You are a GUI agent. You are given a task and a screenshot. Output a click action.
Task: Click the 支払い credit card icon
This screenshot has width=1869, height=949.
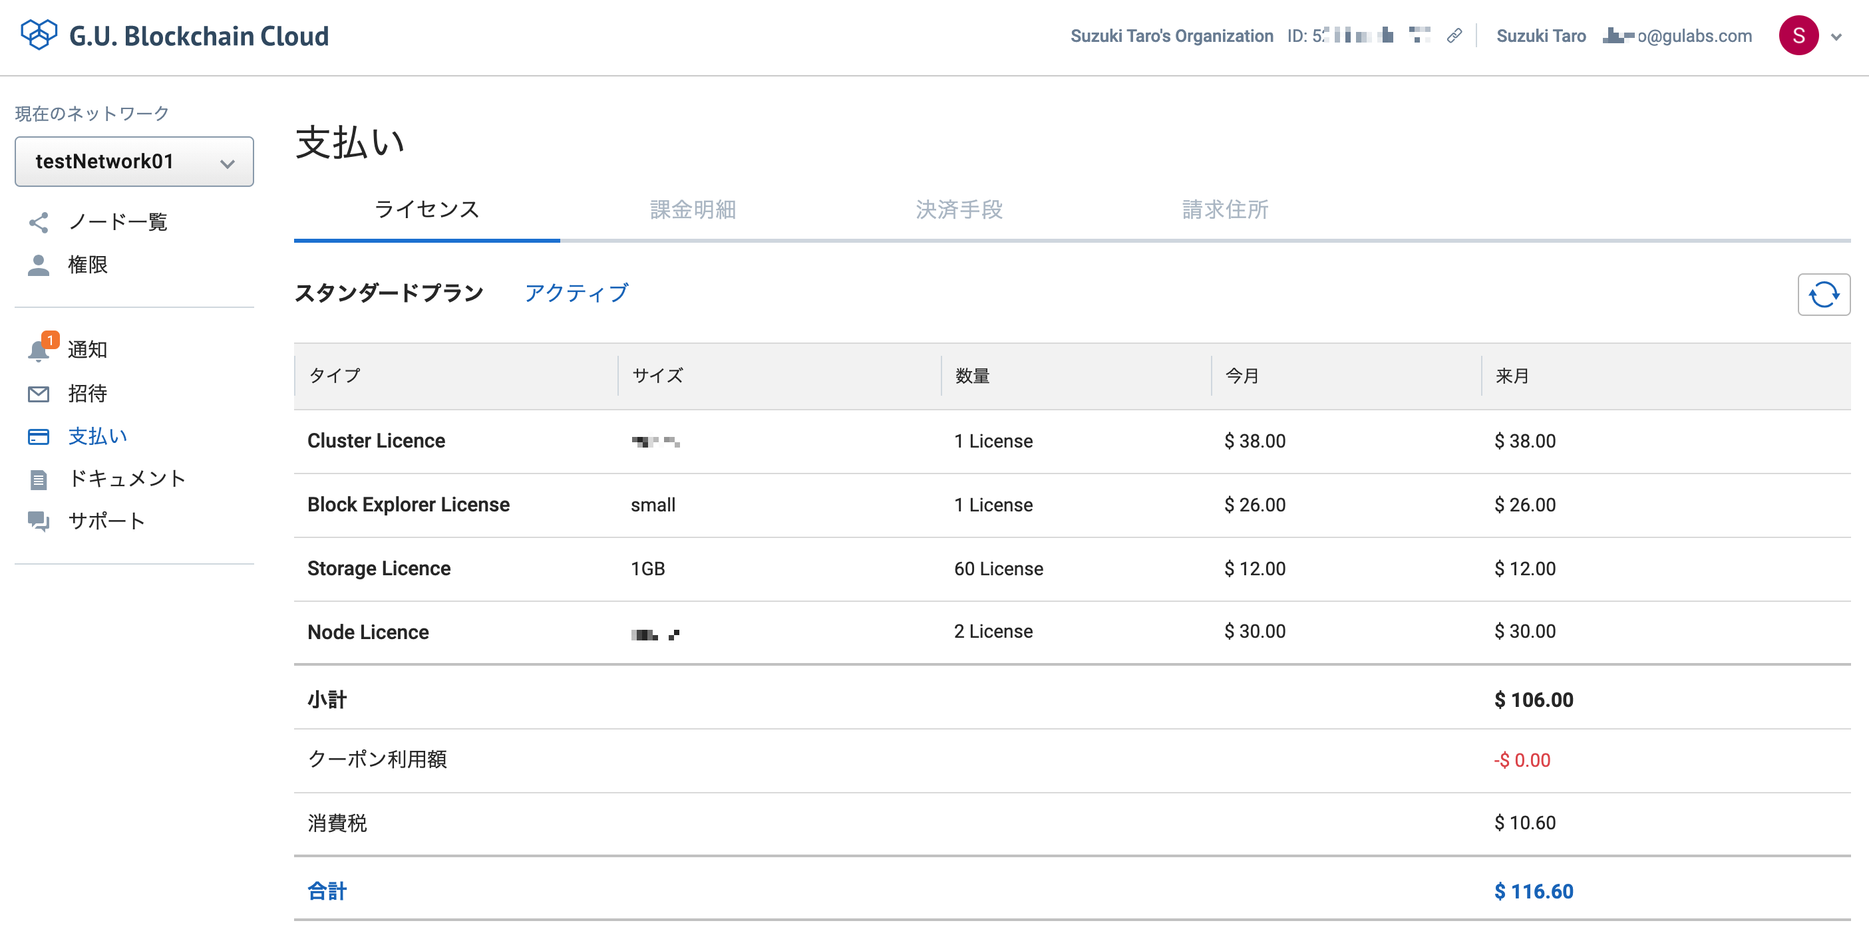tap(39, 436)
